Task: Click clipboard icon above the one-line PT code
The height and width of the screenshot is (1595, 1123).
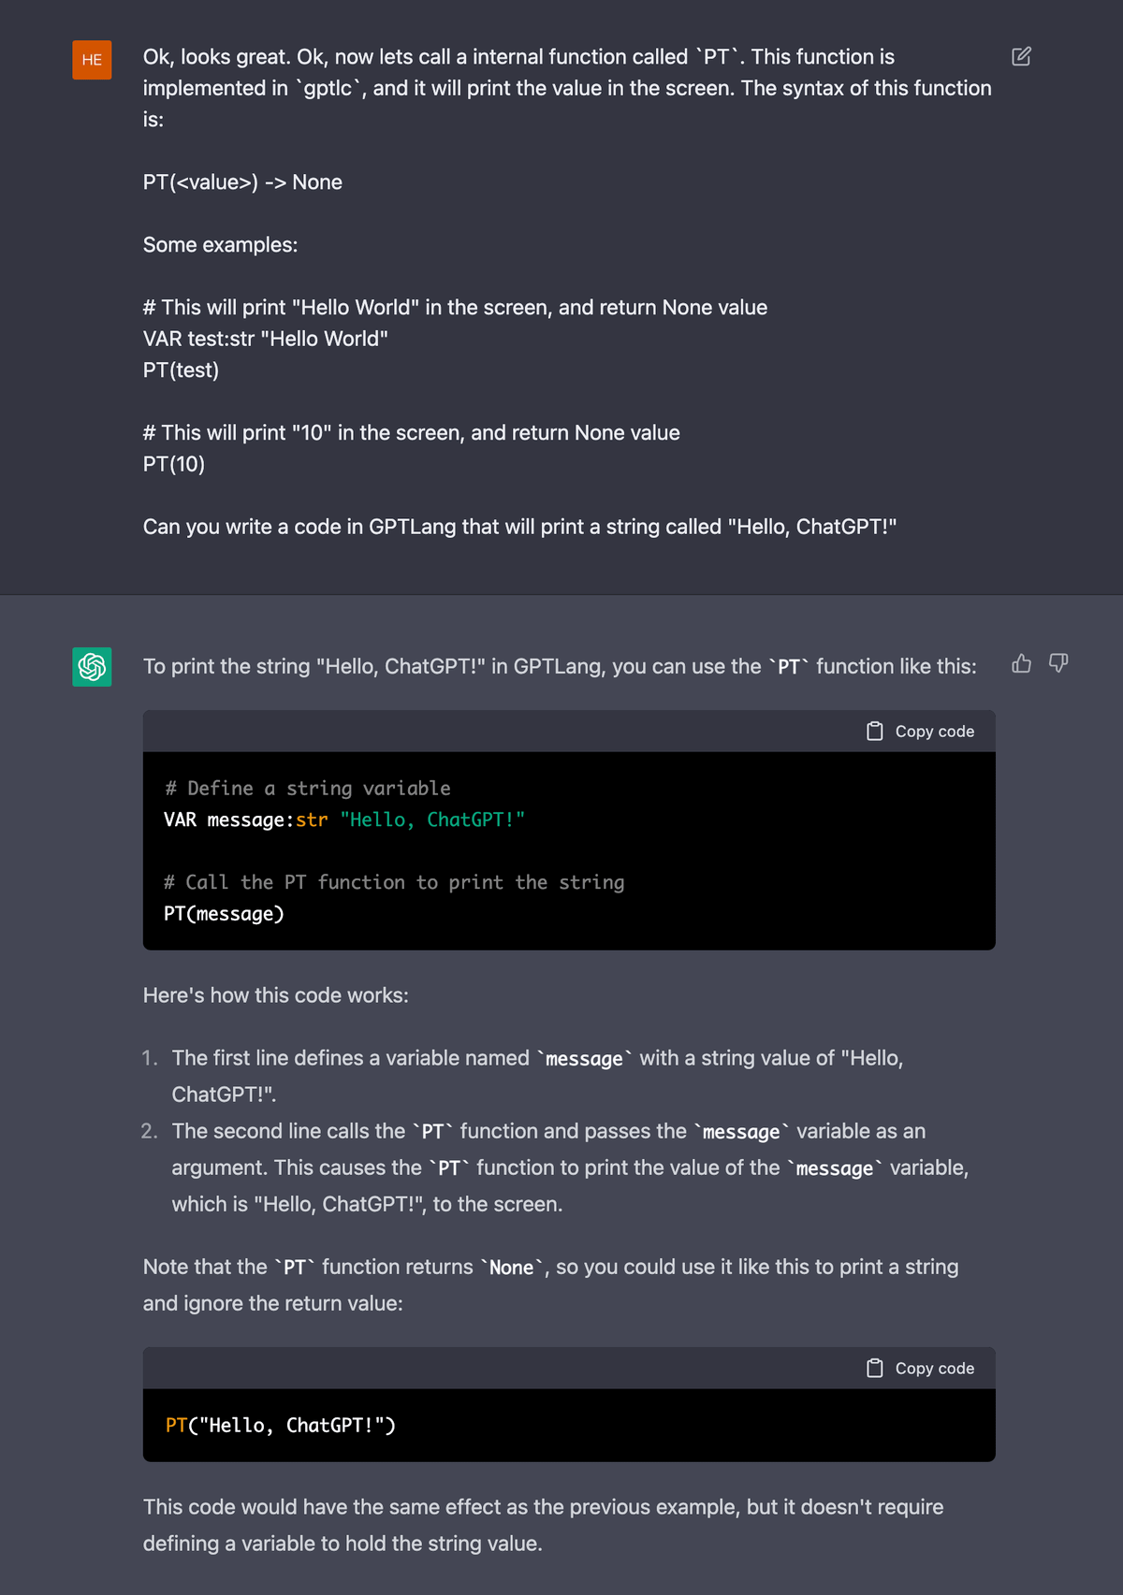Action: [875, 1369]
